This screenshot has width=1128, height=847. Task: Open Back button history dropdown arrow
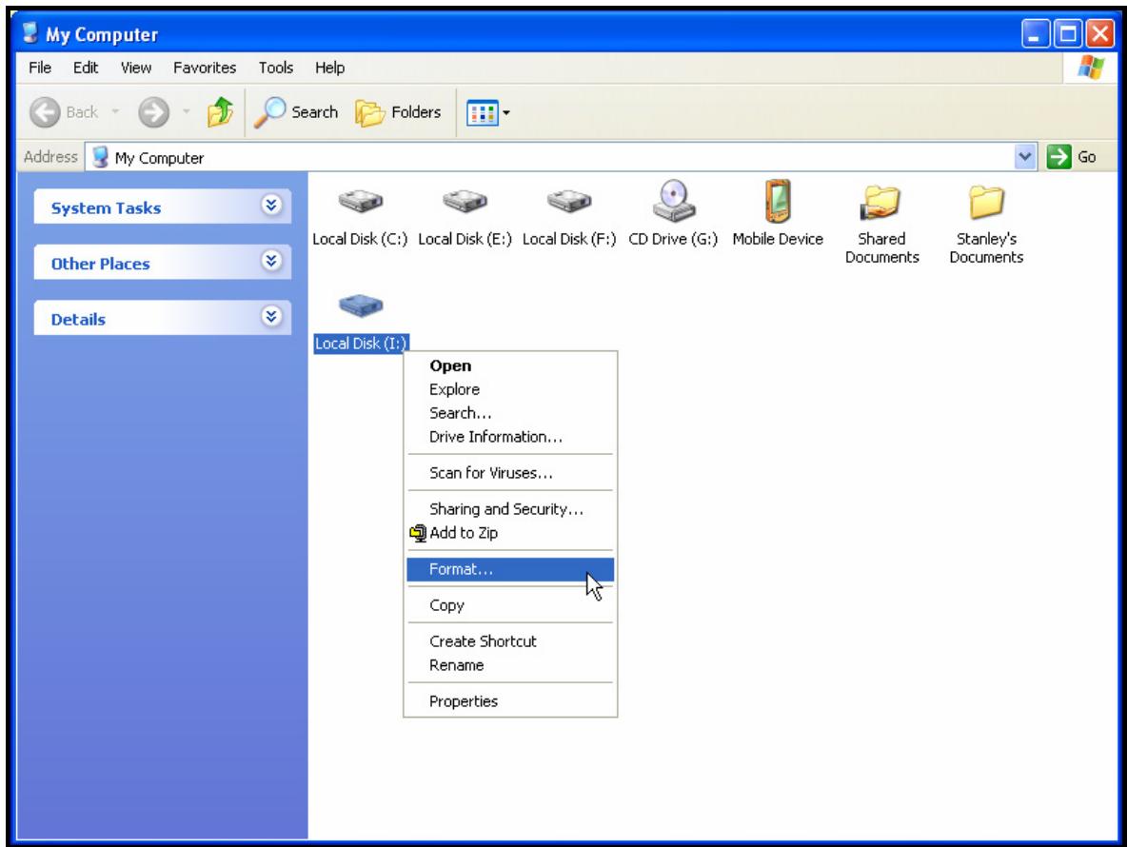tap(115, 112)
